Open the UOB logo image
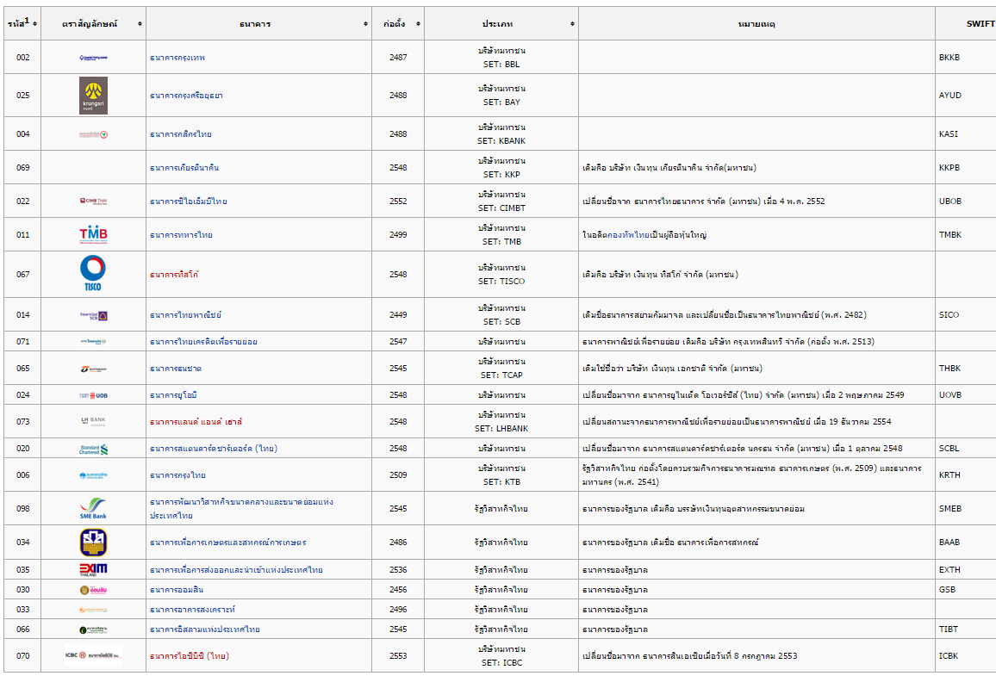 pyautogui.click(x=93, y=394)
